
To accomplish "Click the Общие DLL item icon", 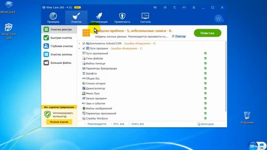I will (84, 78).
